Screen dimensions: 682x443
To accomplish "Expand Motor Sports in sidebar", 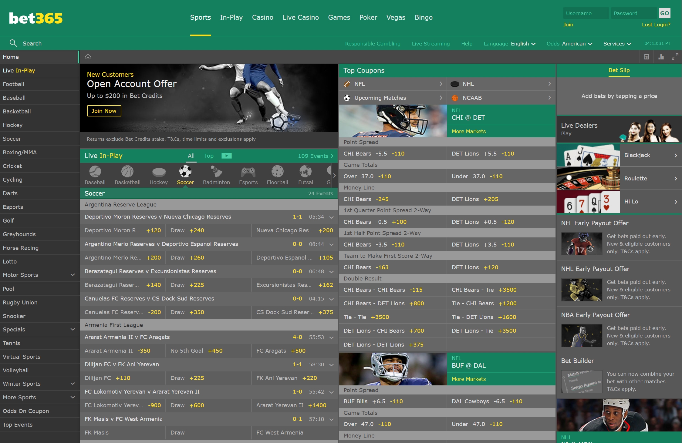I will click(x=73, y=275).
